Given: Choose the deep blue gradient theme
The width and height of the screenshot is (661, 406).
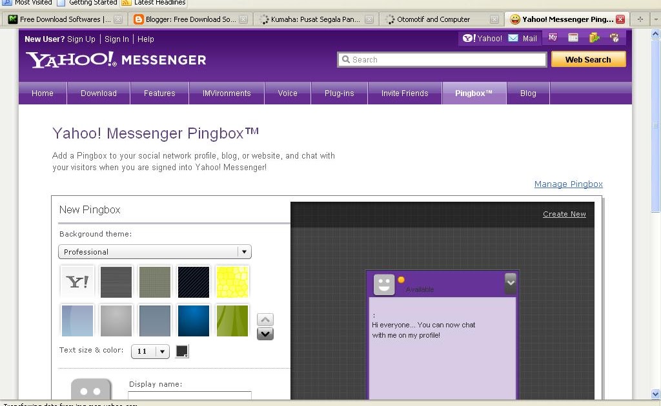Looking at the screenshot, I should 194,320.
